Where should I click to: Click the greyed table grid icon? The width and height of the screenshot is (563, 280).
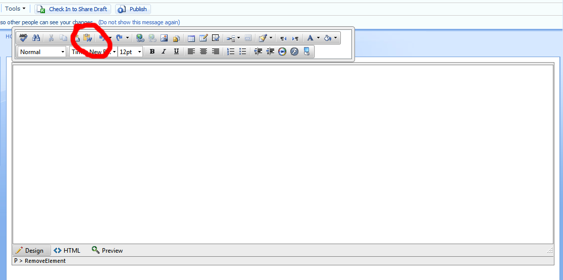tap(248, 38)
